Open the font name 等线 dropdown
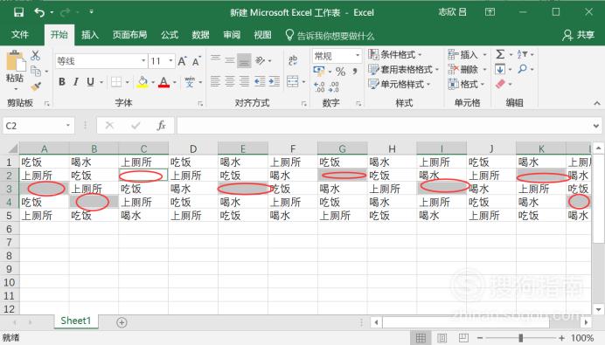 click(143, 61)
